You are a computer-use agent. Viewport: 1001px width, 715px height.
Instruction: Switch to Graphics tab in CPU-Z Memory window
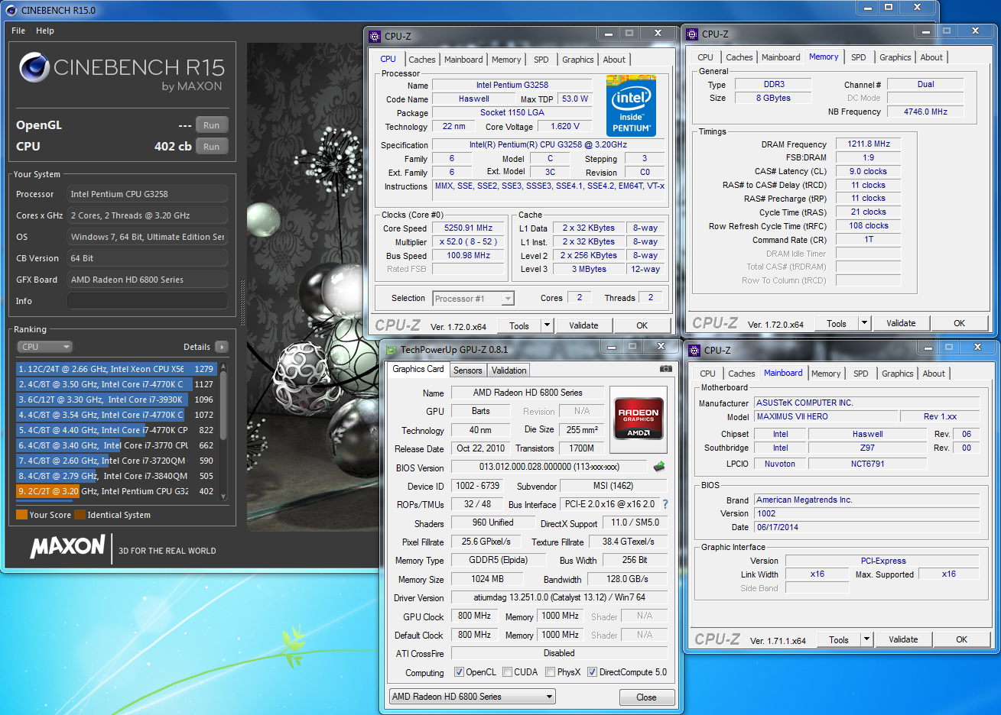(x=895, y=57)
